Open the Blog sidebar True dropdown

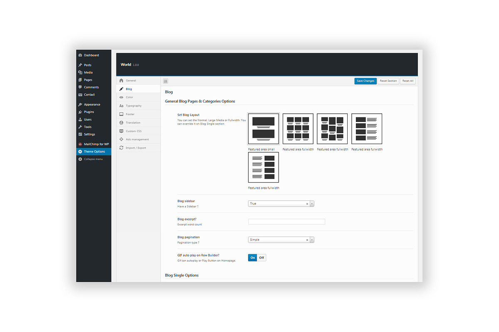coord(281,204)
